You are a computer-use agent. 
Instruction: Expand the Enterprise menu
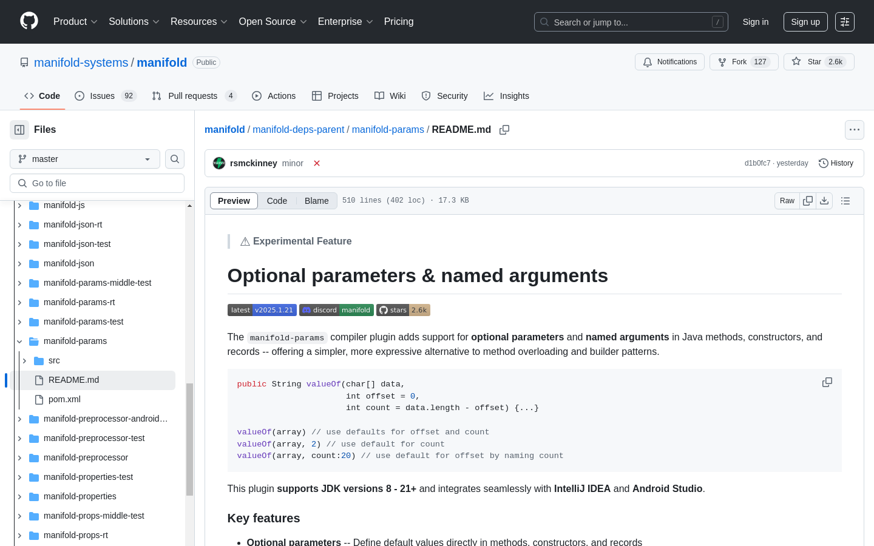pyautogui.click(x=345, y=22)
